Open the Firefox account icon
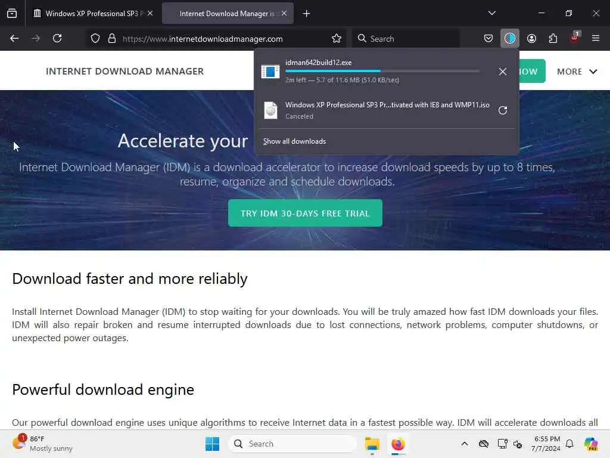Screen dimensions: 610x458 (x=531, y=39)
